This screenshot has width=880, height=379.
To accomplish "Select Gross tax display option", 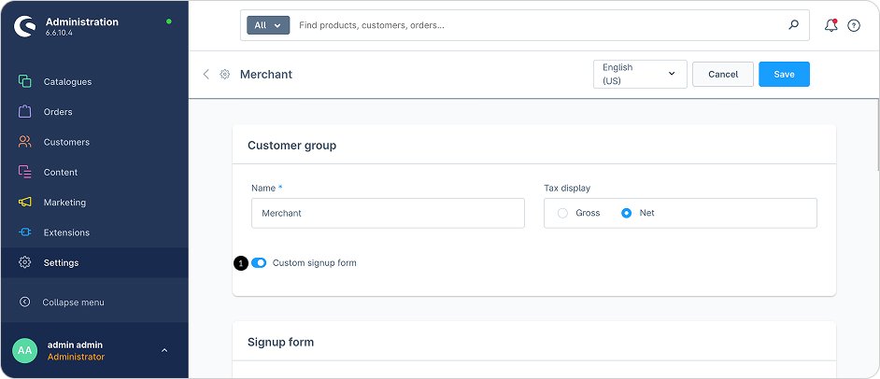I will click(x=562, y=213).
